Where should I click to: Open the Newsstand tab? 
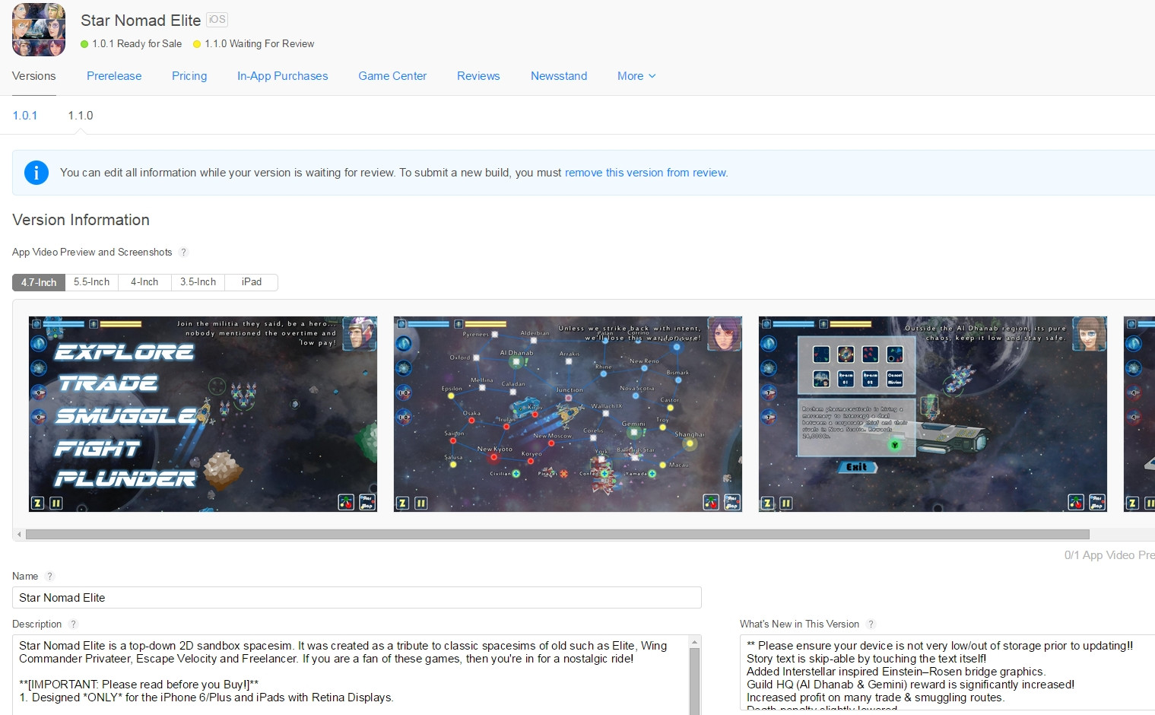click(x=559, y=76)
